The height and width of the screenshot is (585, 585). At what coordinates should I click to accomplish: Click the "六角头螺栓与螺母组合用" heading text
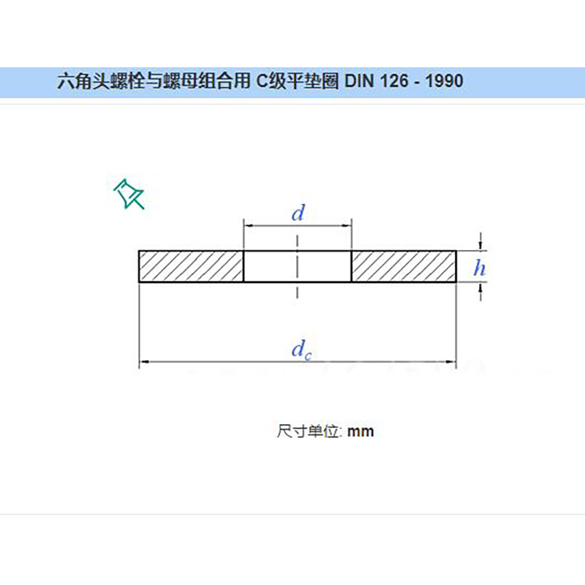[x=153, y=81]
